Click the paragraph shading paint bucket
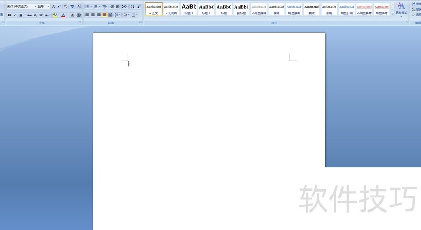This screenshot has width=421, height=230. coord(125,15)
